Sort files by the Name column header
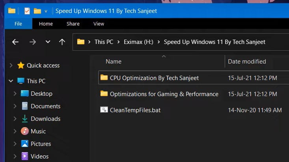This screenshot has width=289, height=162. point(114,61)
